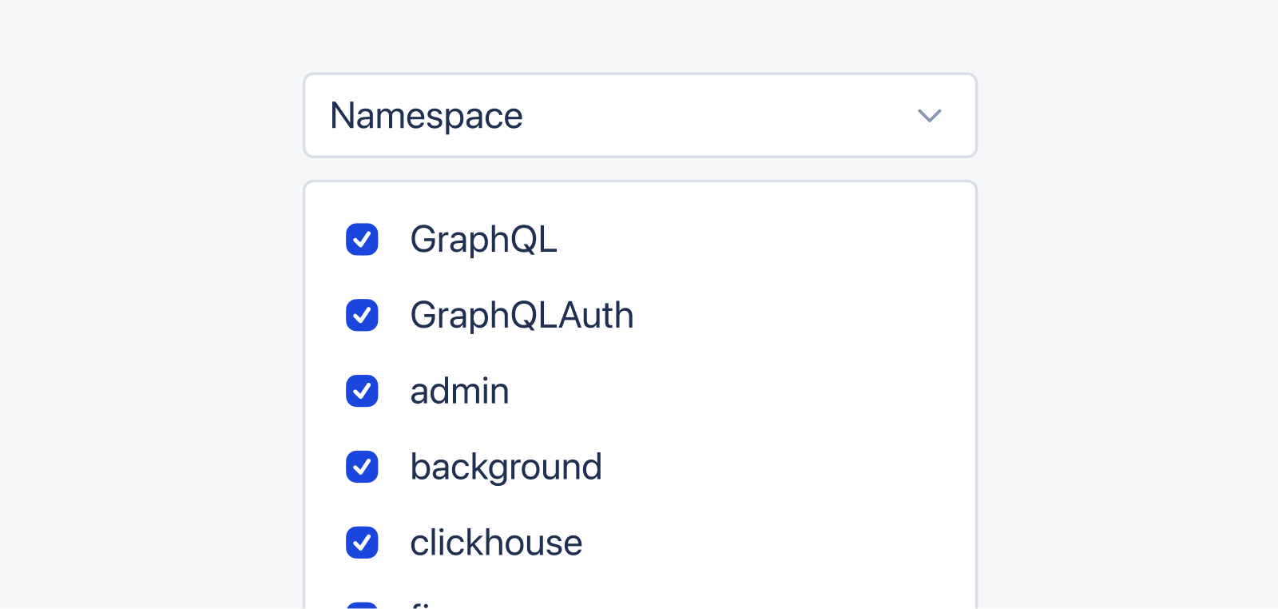
Task: Disable the clickhouse checkbox
Action: pos(362,543)
